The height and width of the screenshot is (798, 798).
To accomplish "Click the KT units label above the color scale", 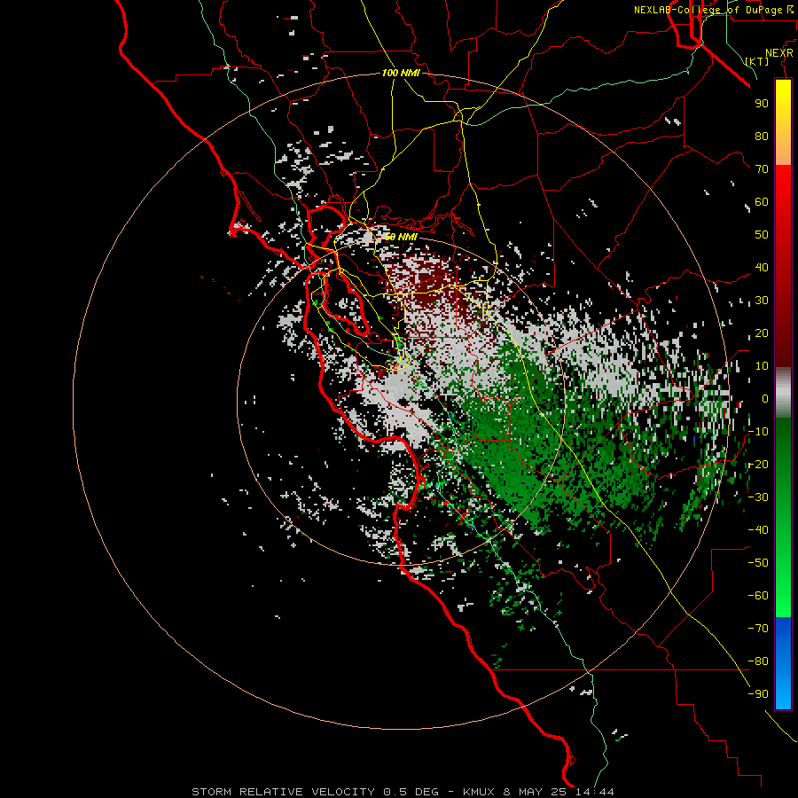I will coord(757,61).
